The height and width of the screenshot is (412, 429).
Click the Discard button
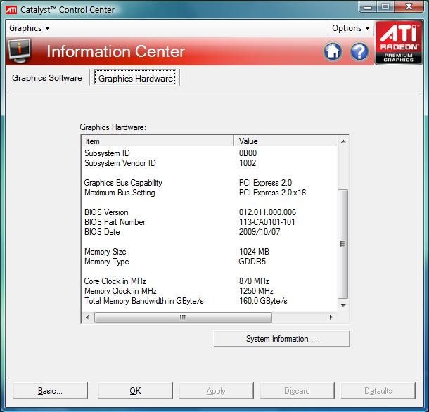tap(297, 391)
